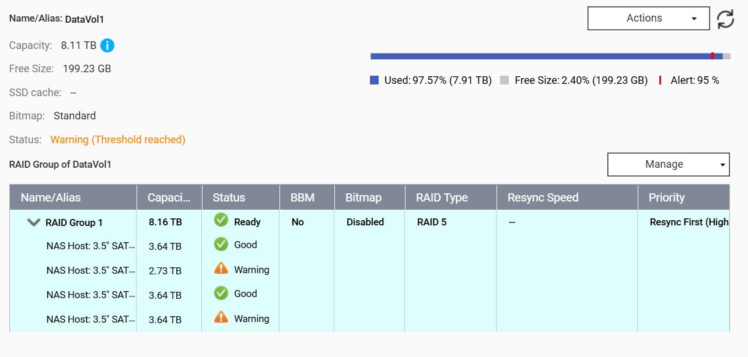The width and height of the screenshot is (748, 357).
Task: Sort by the Name/Alias column header
Action: pos(51,197)
